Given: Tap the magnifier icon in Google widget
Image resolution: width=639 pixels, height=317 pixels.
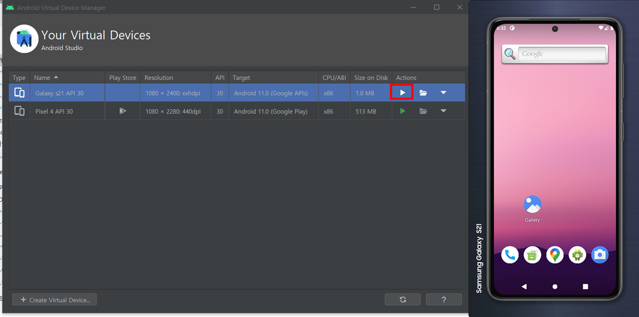Looking at the screenshot, I should tap(510, 54).
